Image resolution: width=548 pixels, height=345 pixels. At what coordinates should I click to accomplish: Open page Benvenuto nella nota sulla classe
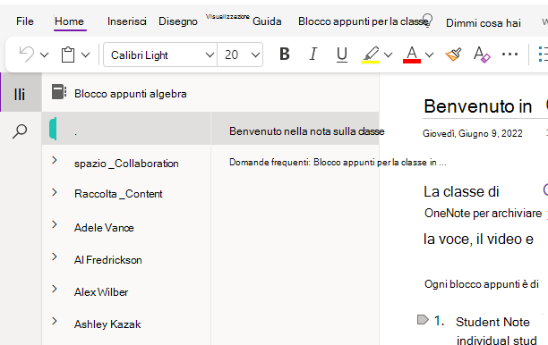point(306,131)
